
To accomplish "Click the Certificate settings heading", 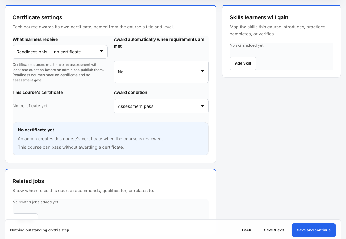I will coord(37,17).
